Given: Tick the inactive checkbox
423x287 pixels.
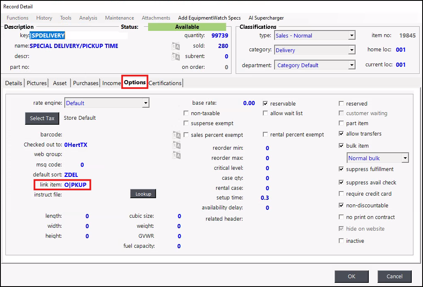Looking at the screenshot, I should pos(342,241).
